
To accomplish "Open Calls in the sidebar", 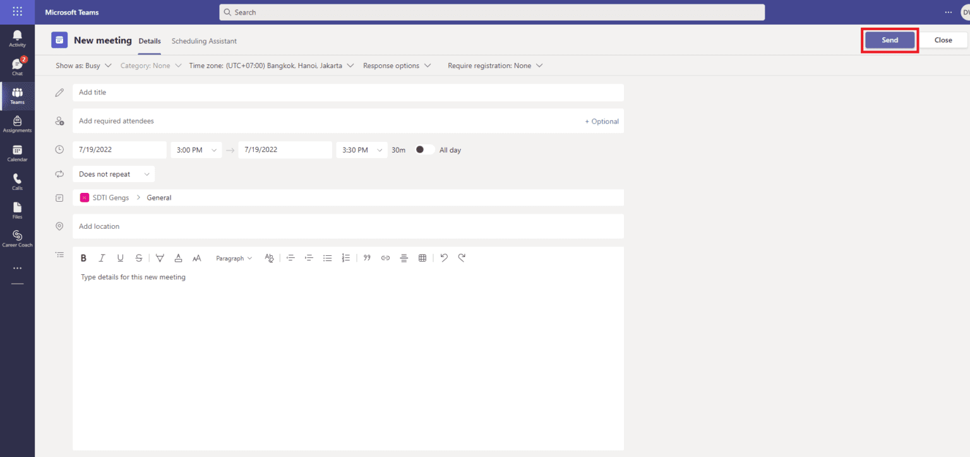I will pyautogui.click(x=17, y=182).
